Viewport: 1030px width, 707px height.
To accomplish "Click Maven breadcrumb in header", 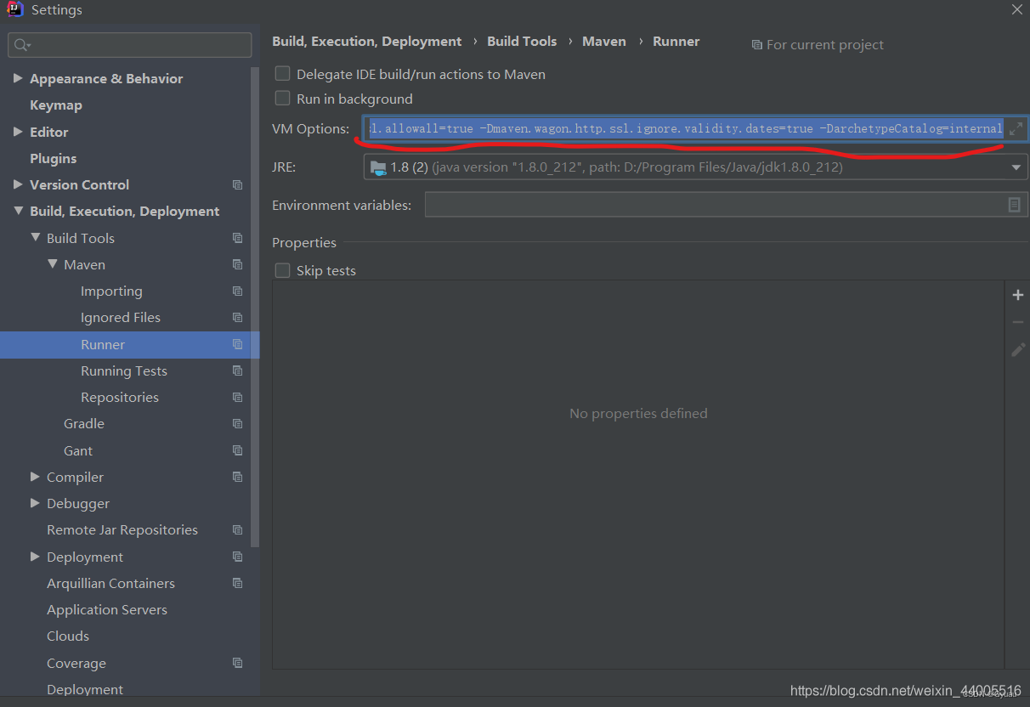I will 604,41.
